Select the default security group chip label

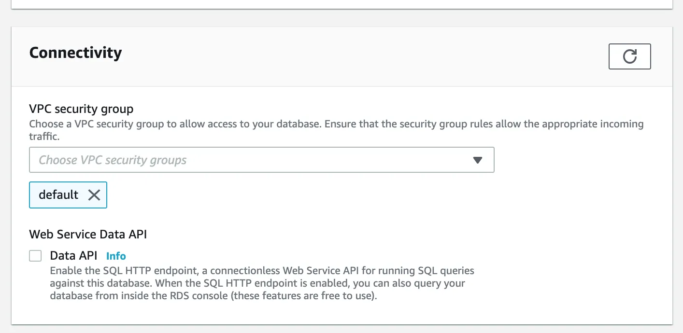pos(58,195)
